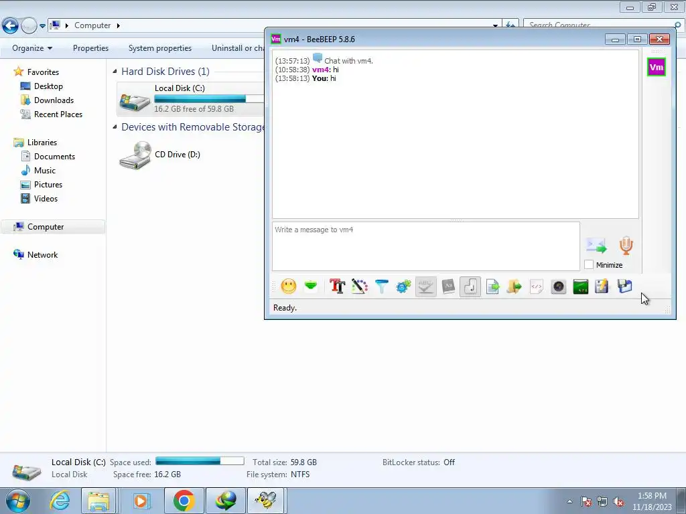Click the chat bubble icon beside 'Chat with vm4'
Screen dimensions: 686x514
click(318, 58)
